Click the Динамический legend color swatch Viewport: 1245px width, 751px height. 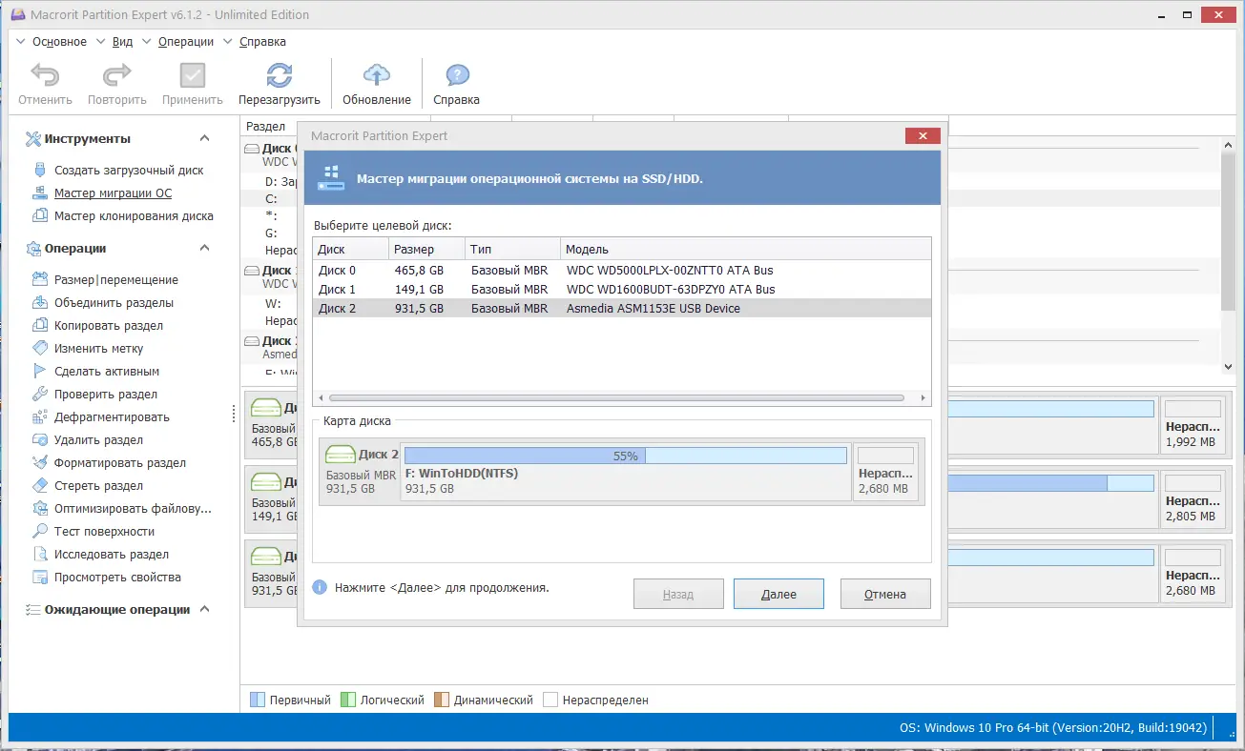442,700
